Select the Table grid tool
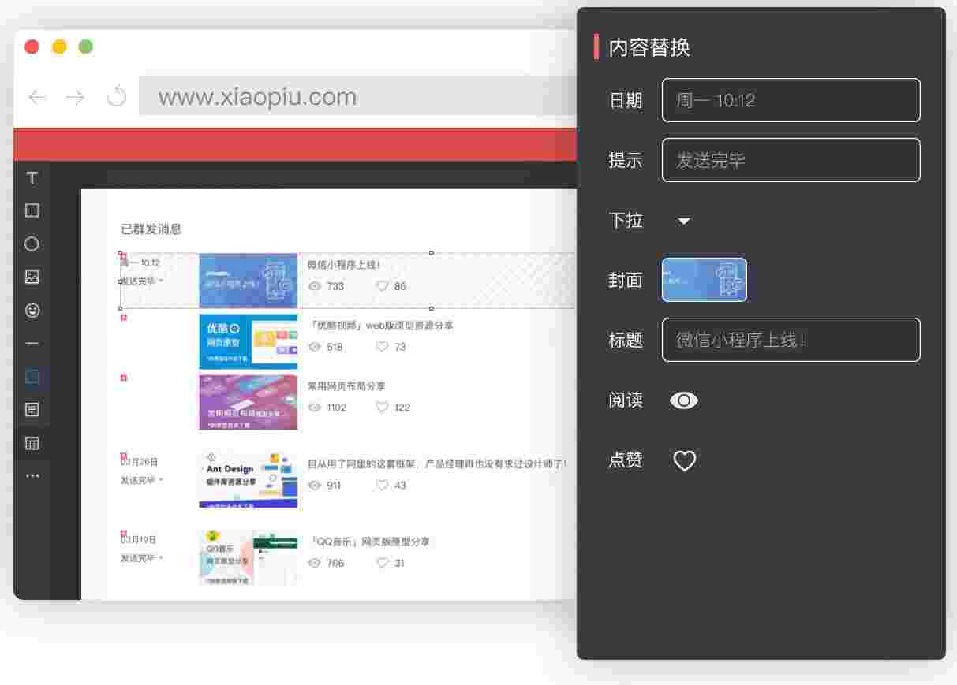 [32, 443]
